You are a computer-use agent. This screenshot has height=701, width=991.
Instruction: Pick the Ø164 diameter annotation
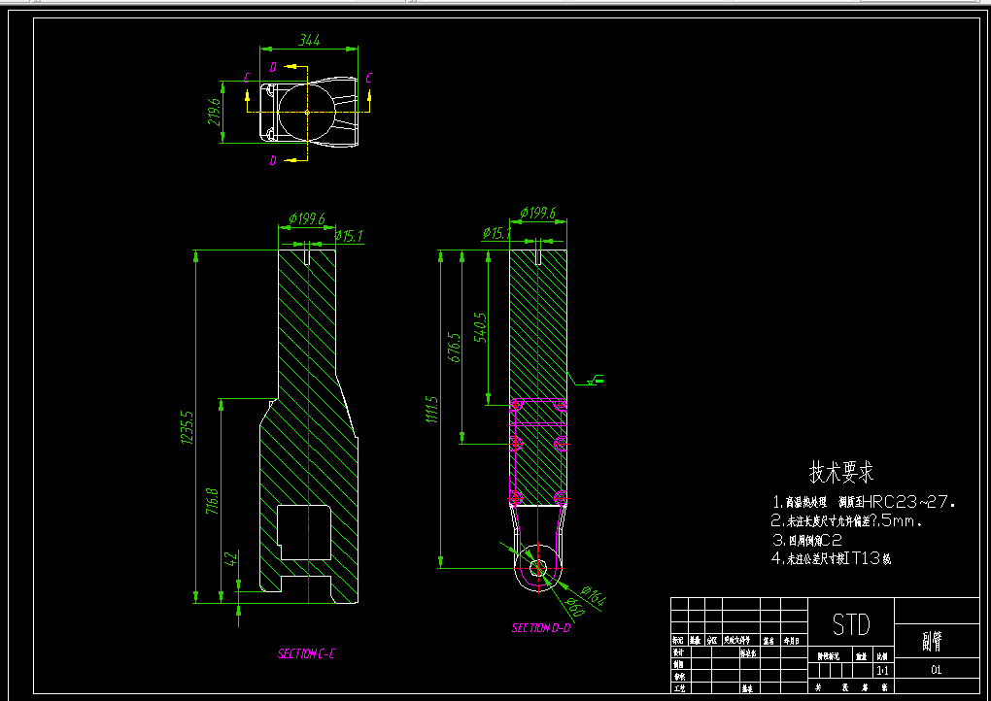[593, 595]
